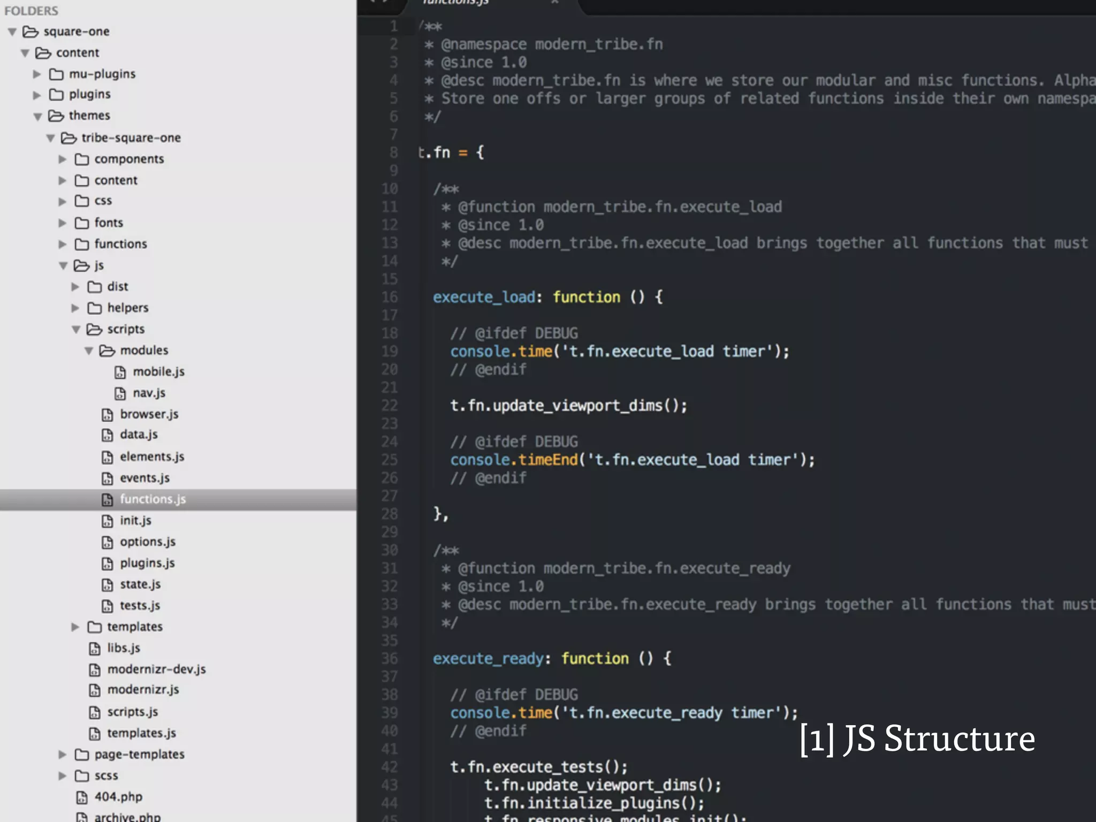Click the helpers folder icon
This screenshot has width=1096, height=822.
(95, 308)
